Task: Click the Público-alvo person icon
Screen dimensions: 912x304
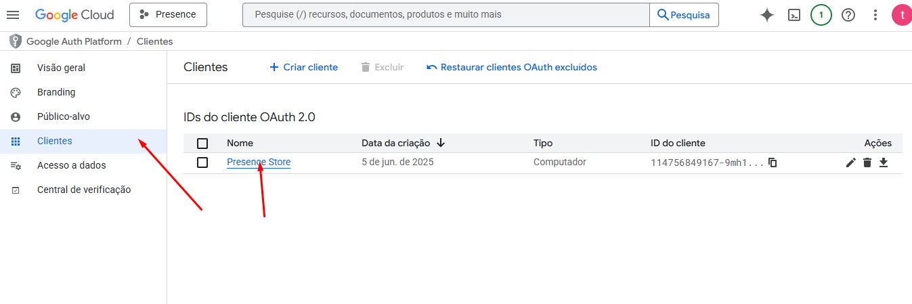Action: pyautogui.click(x=16, y=117)
